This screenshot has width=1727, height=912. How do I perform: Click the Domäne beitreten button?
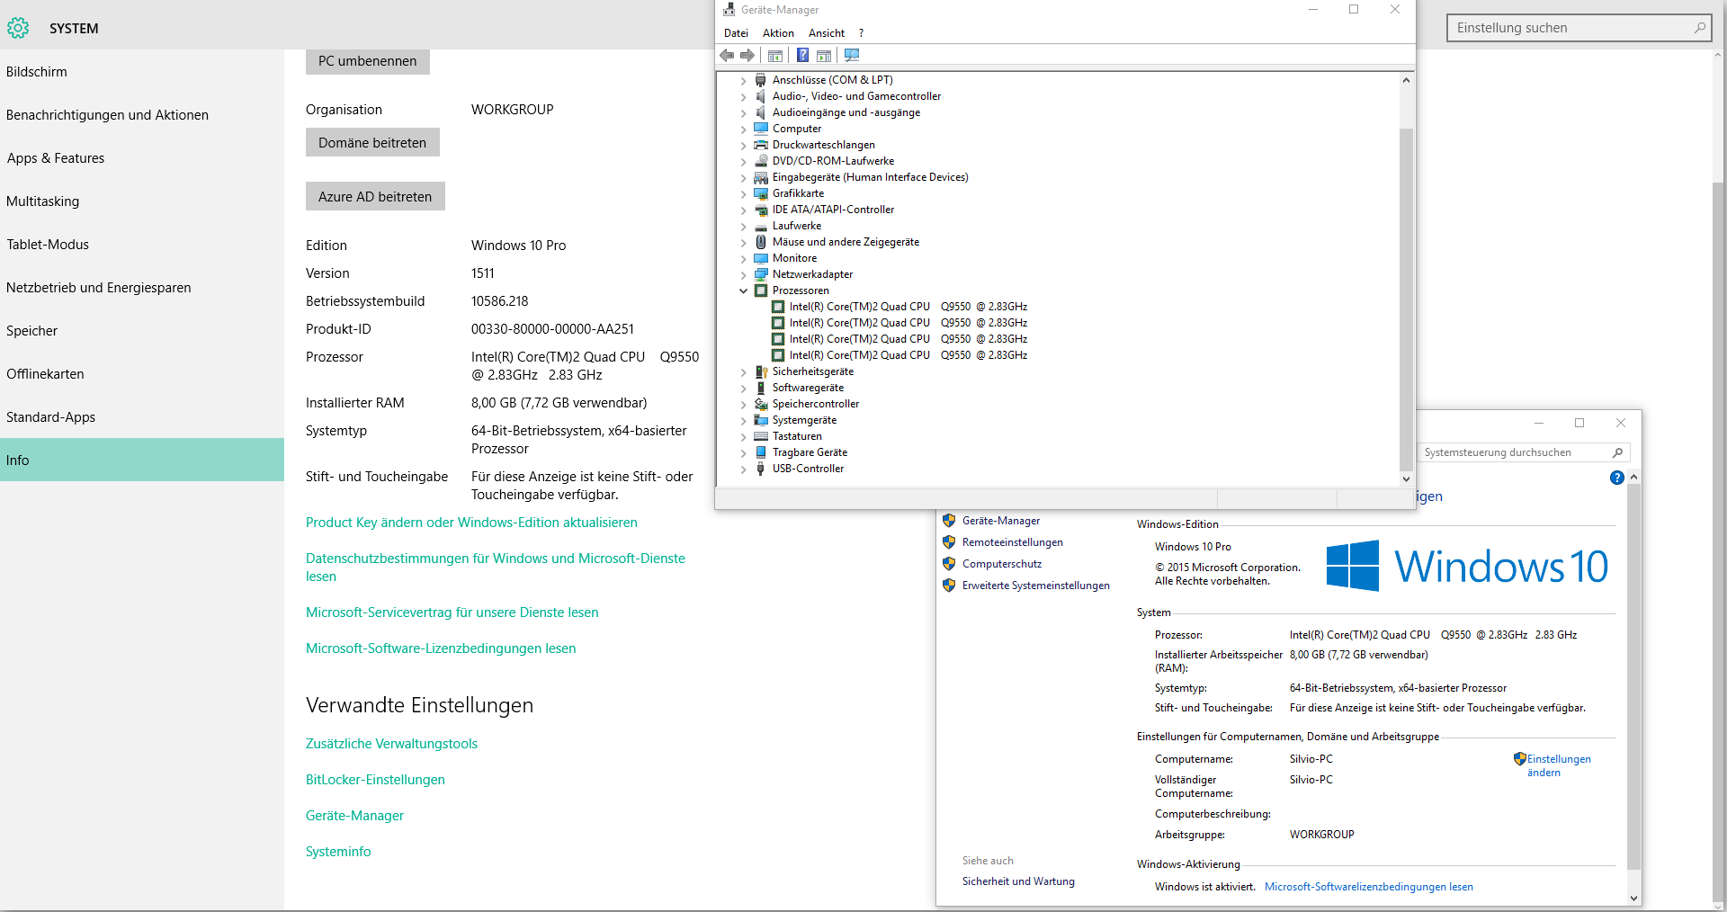click(x=372, y=143)
